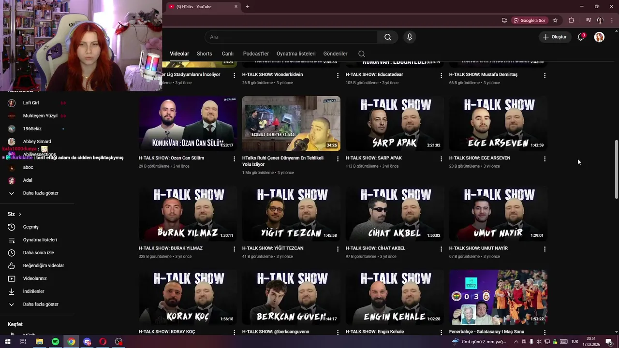Open options menu for UMUT NAYİR video
This screenshot has width=619, height=348.
(545, 249)
